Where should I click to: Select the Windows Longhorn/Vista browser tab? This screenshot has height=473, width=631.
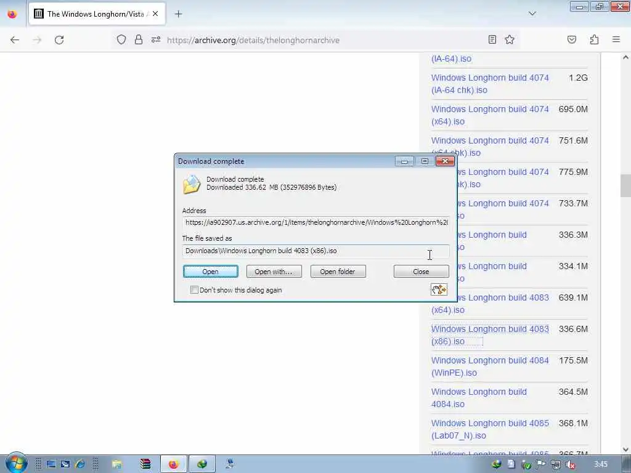(97, 14)
